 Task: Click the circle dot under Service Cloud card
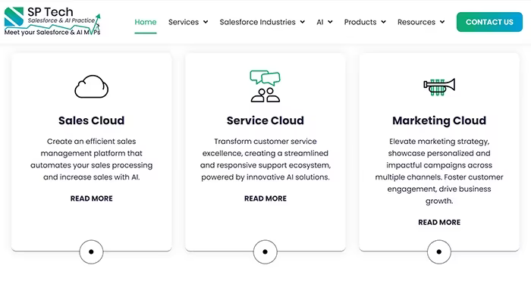tap(265, 252)
